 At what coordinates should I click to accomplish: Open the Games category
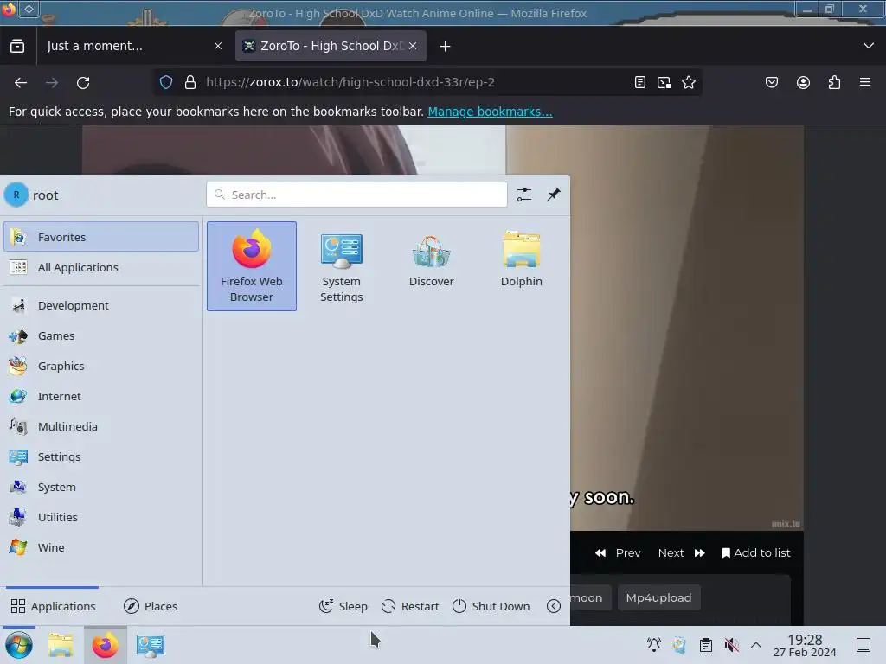pyautogui.click(x=101, y=336)
